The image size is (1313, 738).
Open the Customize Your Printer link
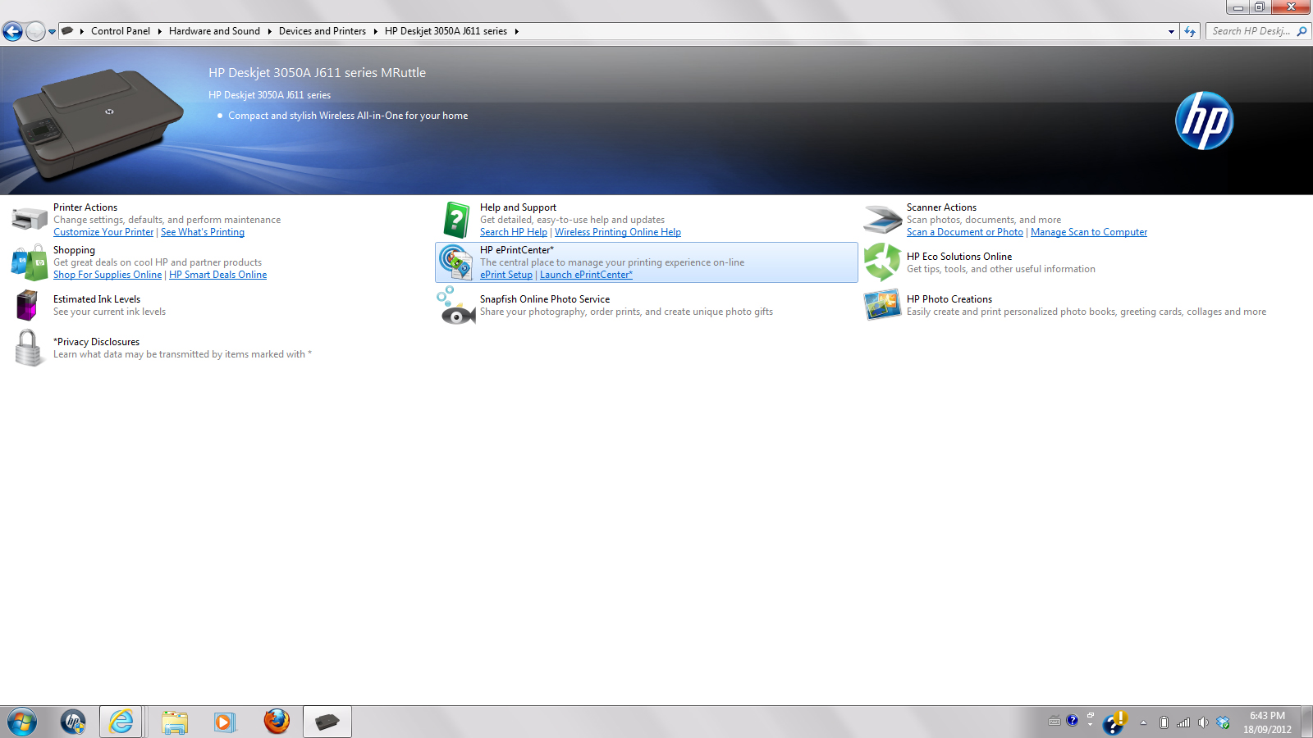[x=103, y=232]
